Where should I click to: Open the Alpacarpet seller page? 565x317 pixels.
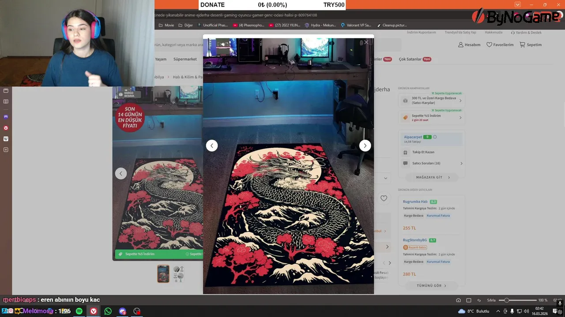click(413, 137)
